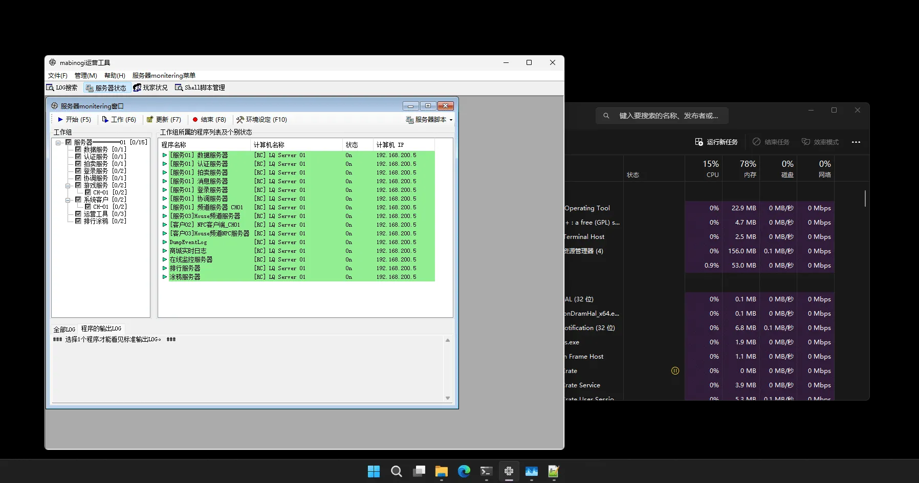The image size is (919, 483).
Task: Select the 资源管理器 (4) process row
Action: pyautogui.click(x=699, y=251)
